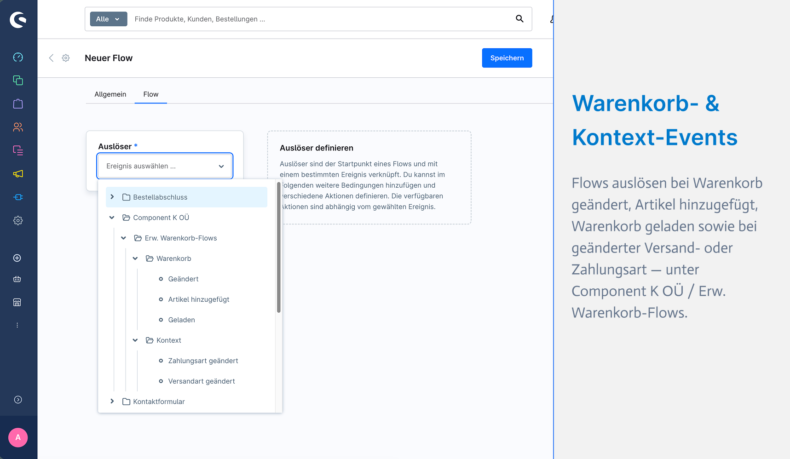Click the search magnifier icon
Image resolution: width=790 pixels, height=459 pixels.
coord(519,19)
